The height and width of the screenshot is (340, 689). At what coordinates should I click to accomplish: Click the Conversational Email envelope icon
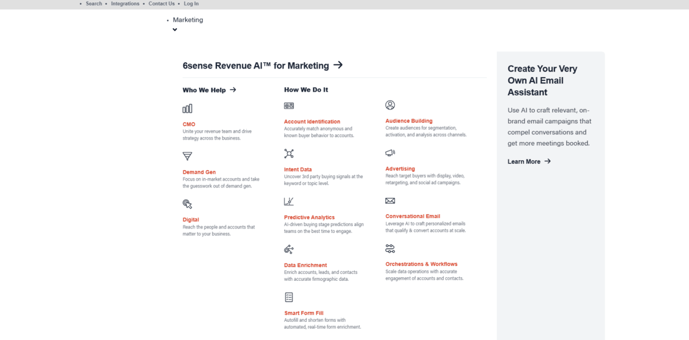pos(390,201)
